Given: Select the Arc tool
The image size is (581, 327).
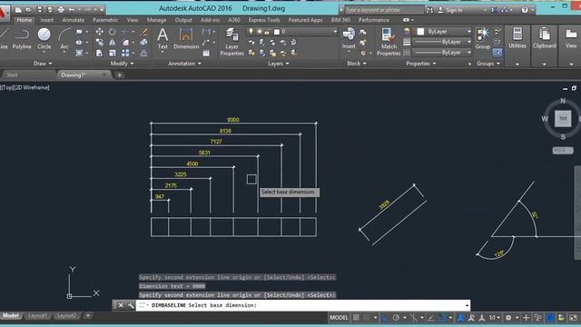Looking at the screenshot, I should pos(64,39).
